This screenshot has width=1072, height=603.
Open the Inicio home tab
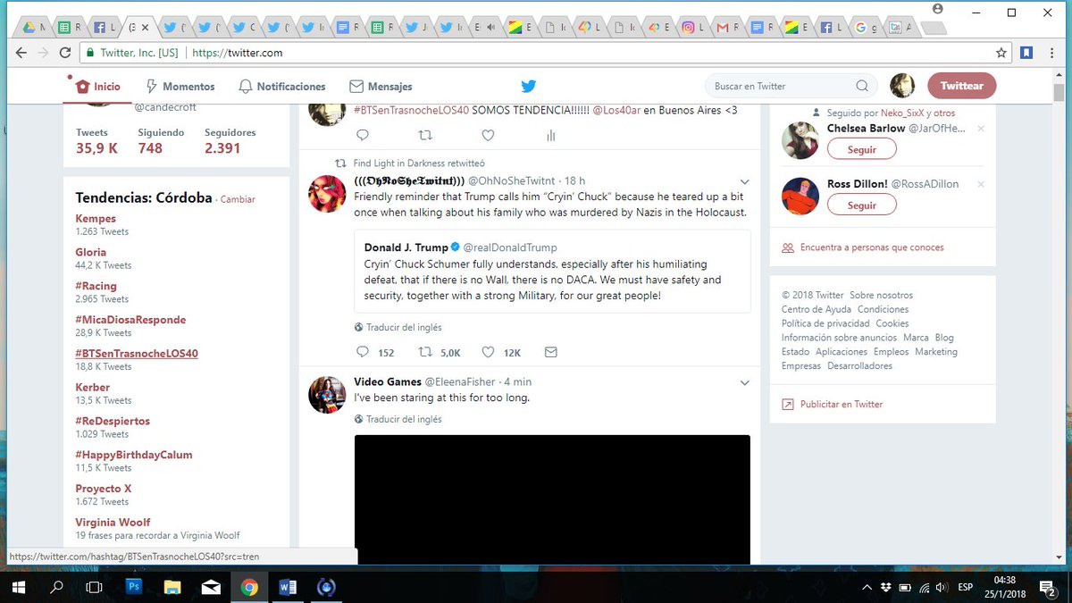pos(98,87)
